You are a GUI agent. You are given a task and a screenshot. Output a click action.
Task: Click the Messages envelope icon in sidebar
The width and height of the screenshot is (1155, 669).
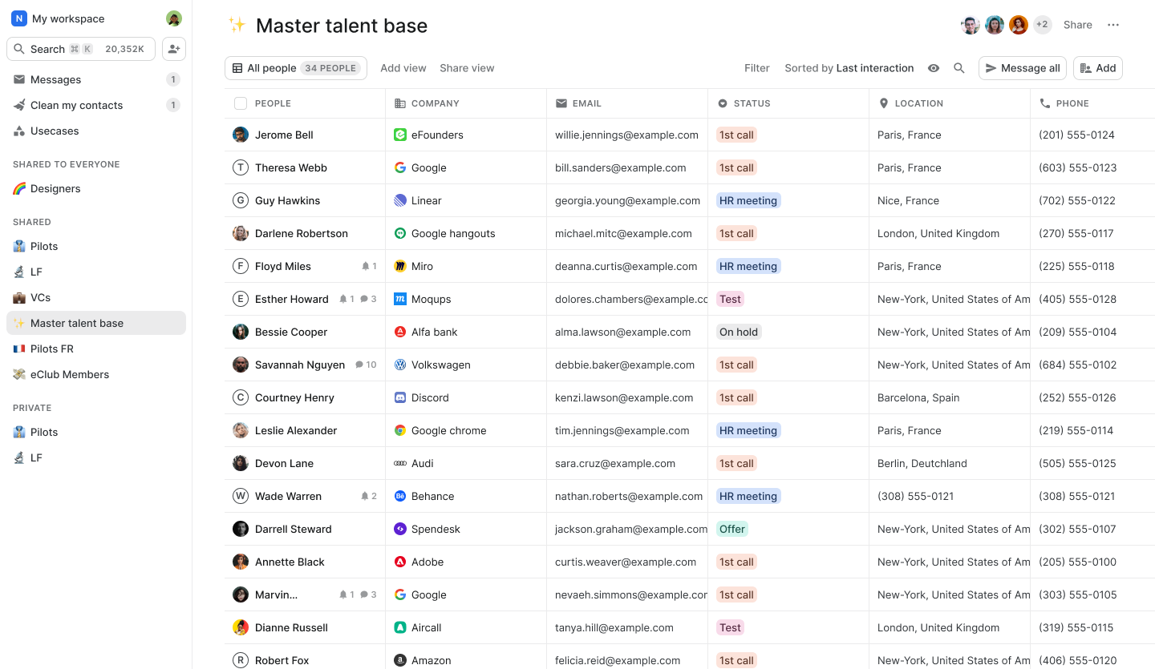18,79
